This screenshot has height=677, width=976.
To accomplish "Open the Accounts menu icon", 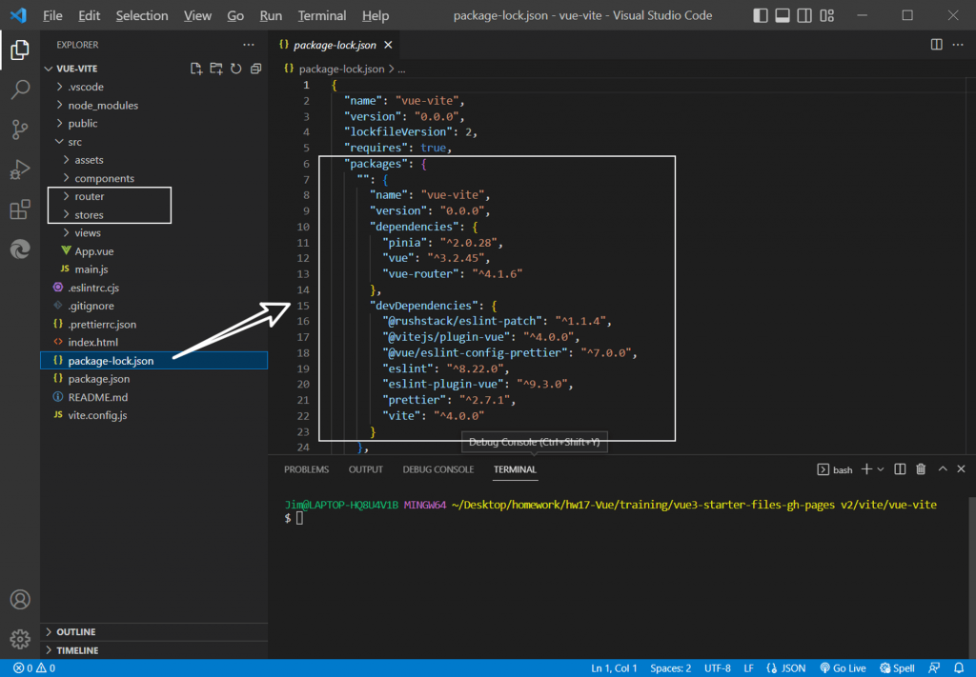I will point(20,599).
